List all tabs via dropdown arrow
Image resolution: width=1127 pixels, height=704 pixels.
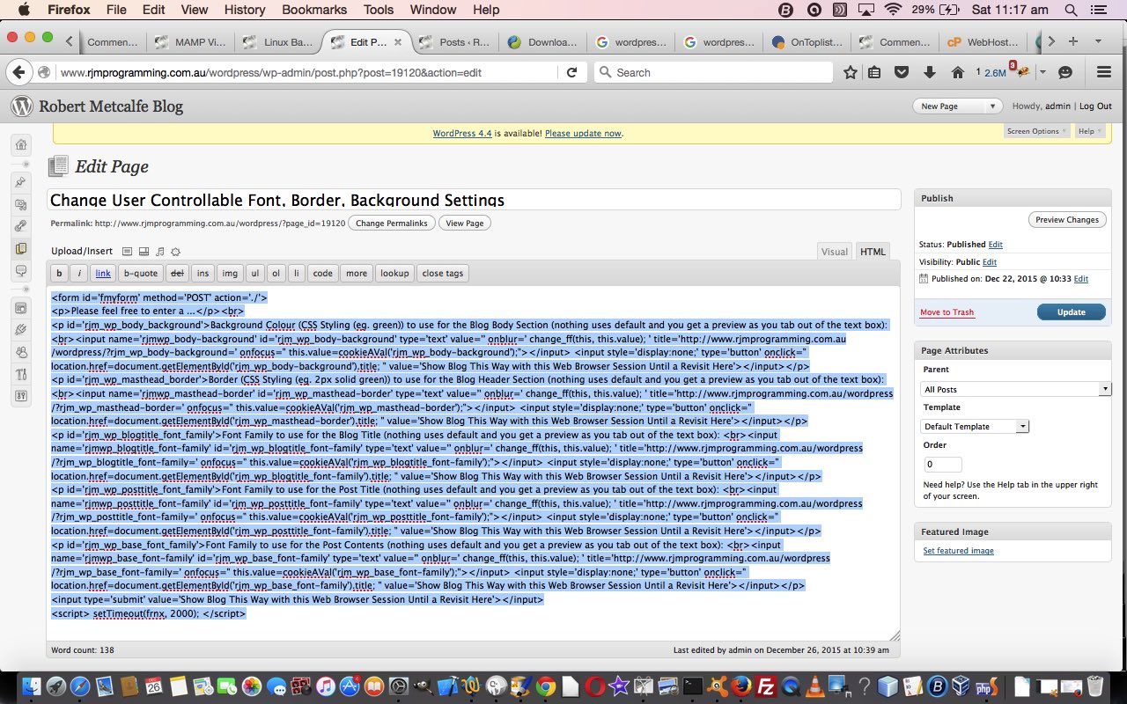coord(1098,41)
